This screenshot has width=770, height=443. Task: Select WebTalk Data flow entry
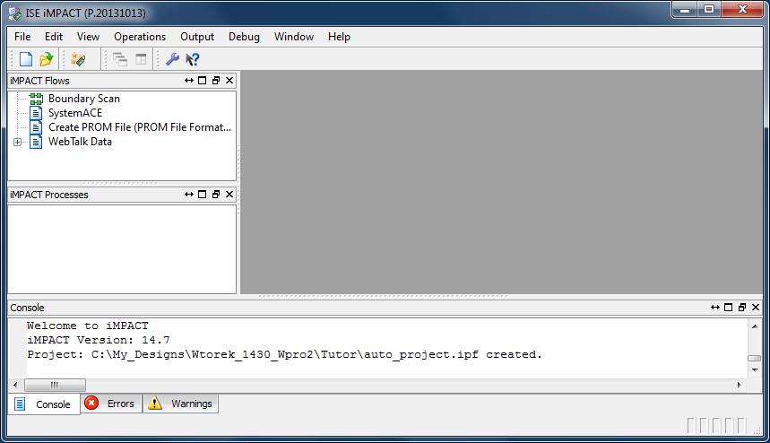point(80,142)
